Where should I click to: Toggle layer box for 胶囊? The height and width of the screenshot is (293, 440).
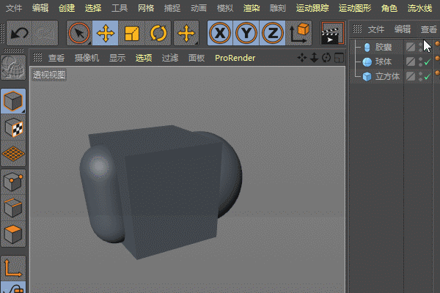click(411, 47)
